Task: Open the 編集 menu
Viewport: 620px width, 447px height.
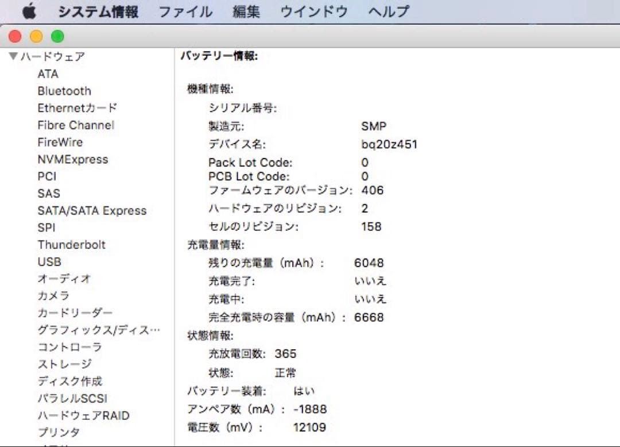Action: point(246,10)
